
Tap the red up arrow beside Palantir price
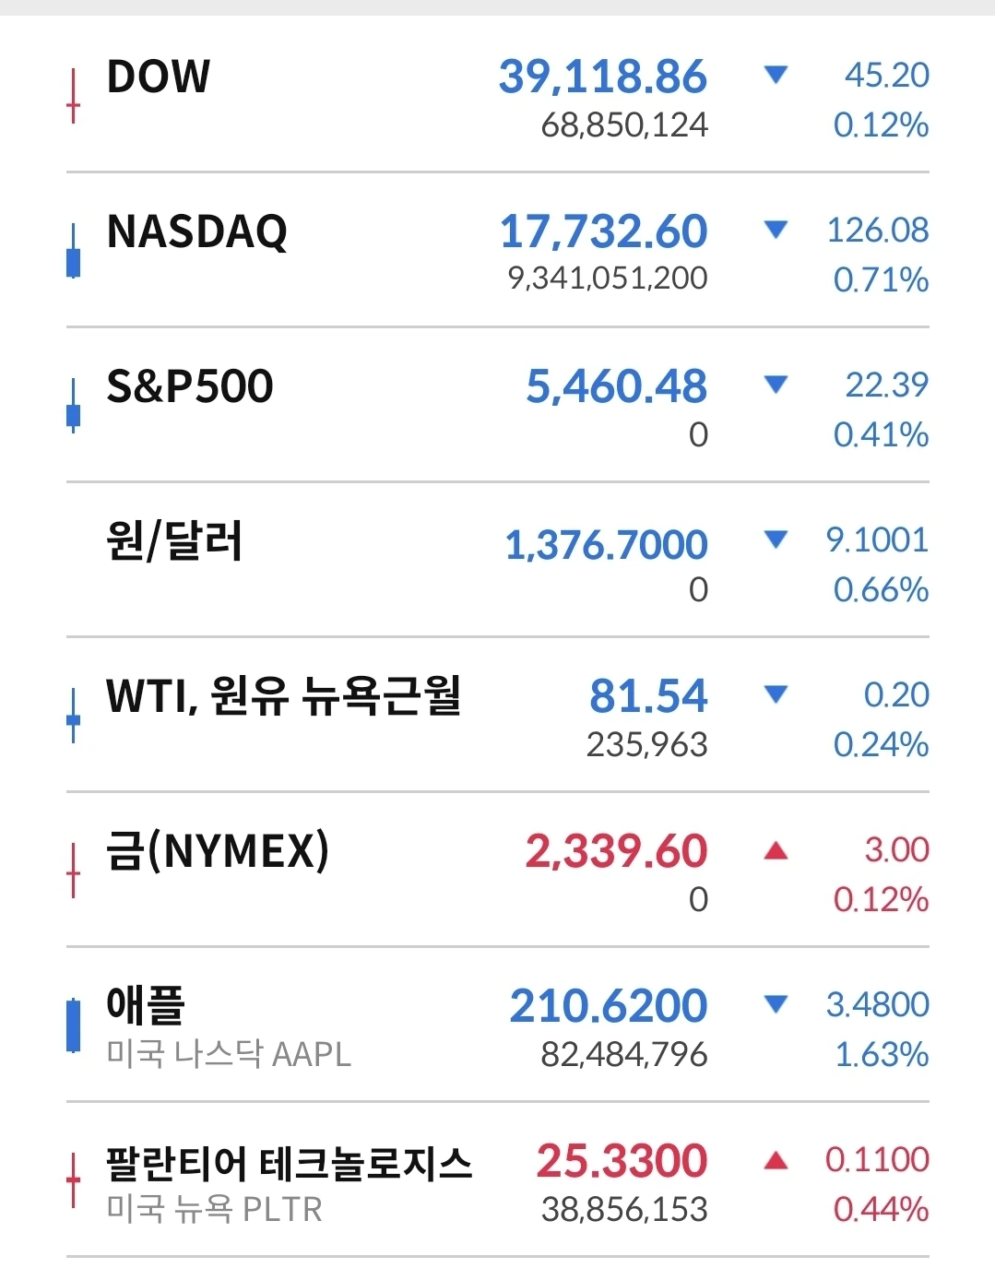(776, 1160)
